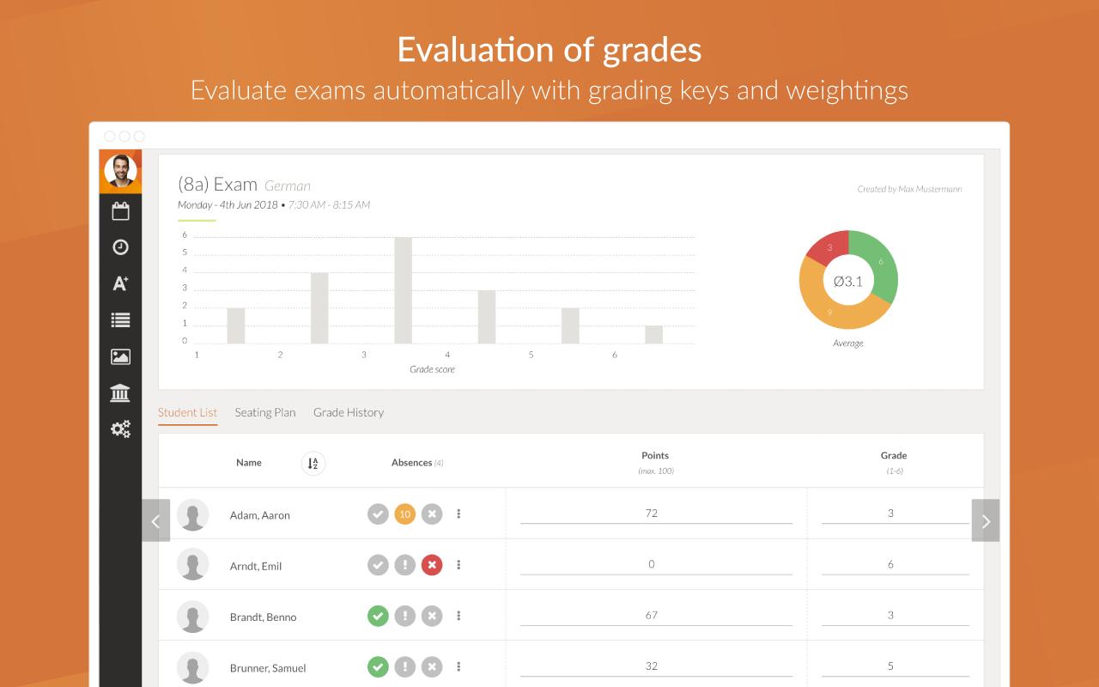Screen dimensions: 1099x687
Task: Open more options for Brandt, Benno
Action: [x=458, y=616]
